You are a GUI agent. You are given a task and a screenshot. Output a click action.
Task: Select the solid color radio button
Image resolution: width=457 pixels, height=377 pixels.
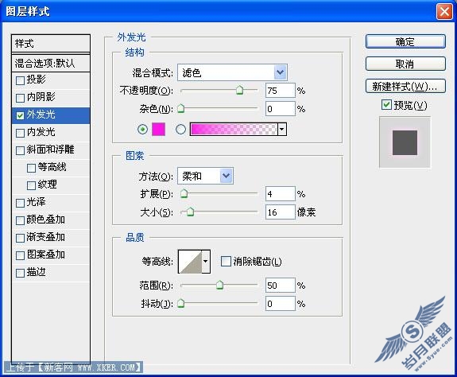click(142, 129)
